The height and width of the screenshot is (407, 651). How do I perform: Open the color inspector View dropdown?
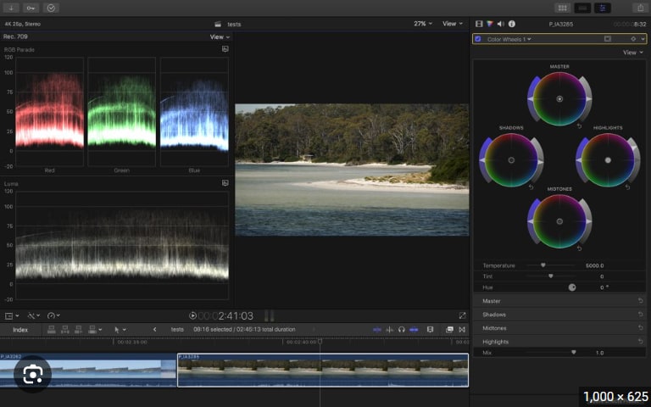pyautogui.click(x=632, y=53)
